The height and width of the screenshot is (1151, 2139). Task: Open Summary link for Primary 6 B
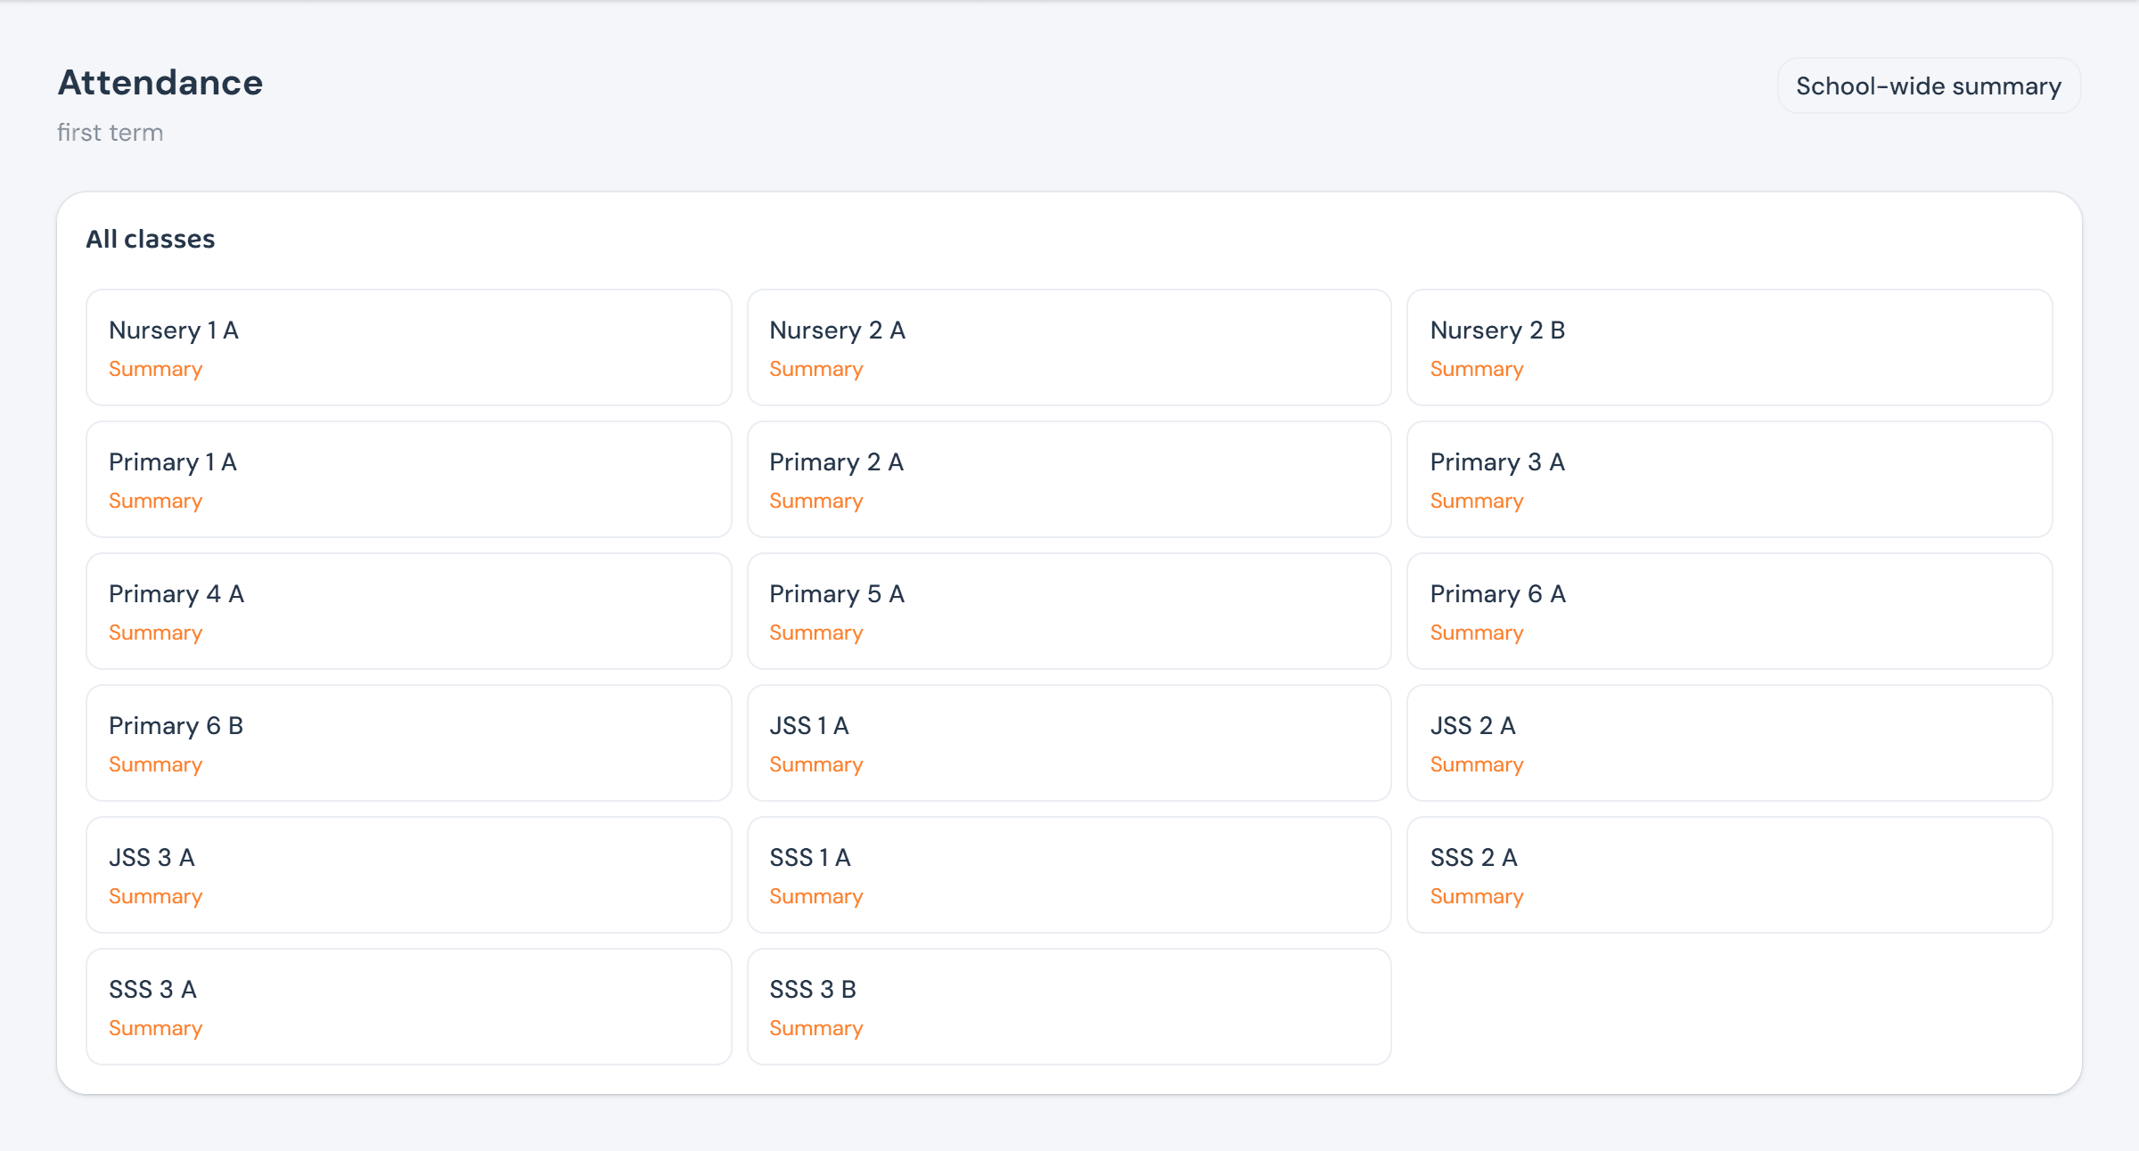(156, 764)
